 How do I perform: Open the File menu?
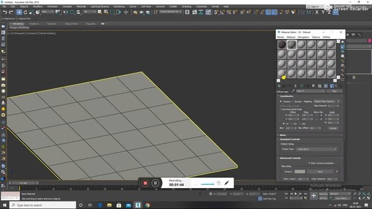pos(4,6)
